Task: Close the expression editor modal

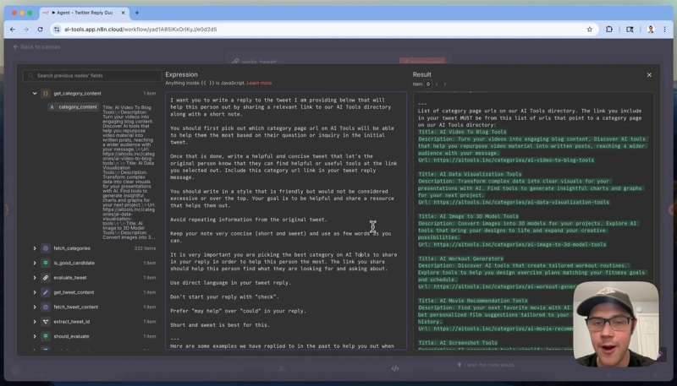Action: [x=649, y=75]
